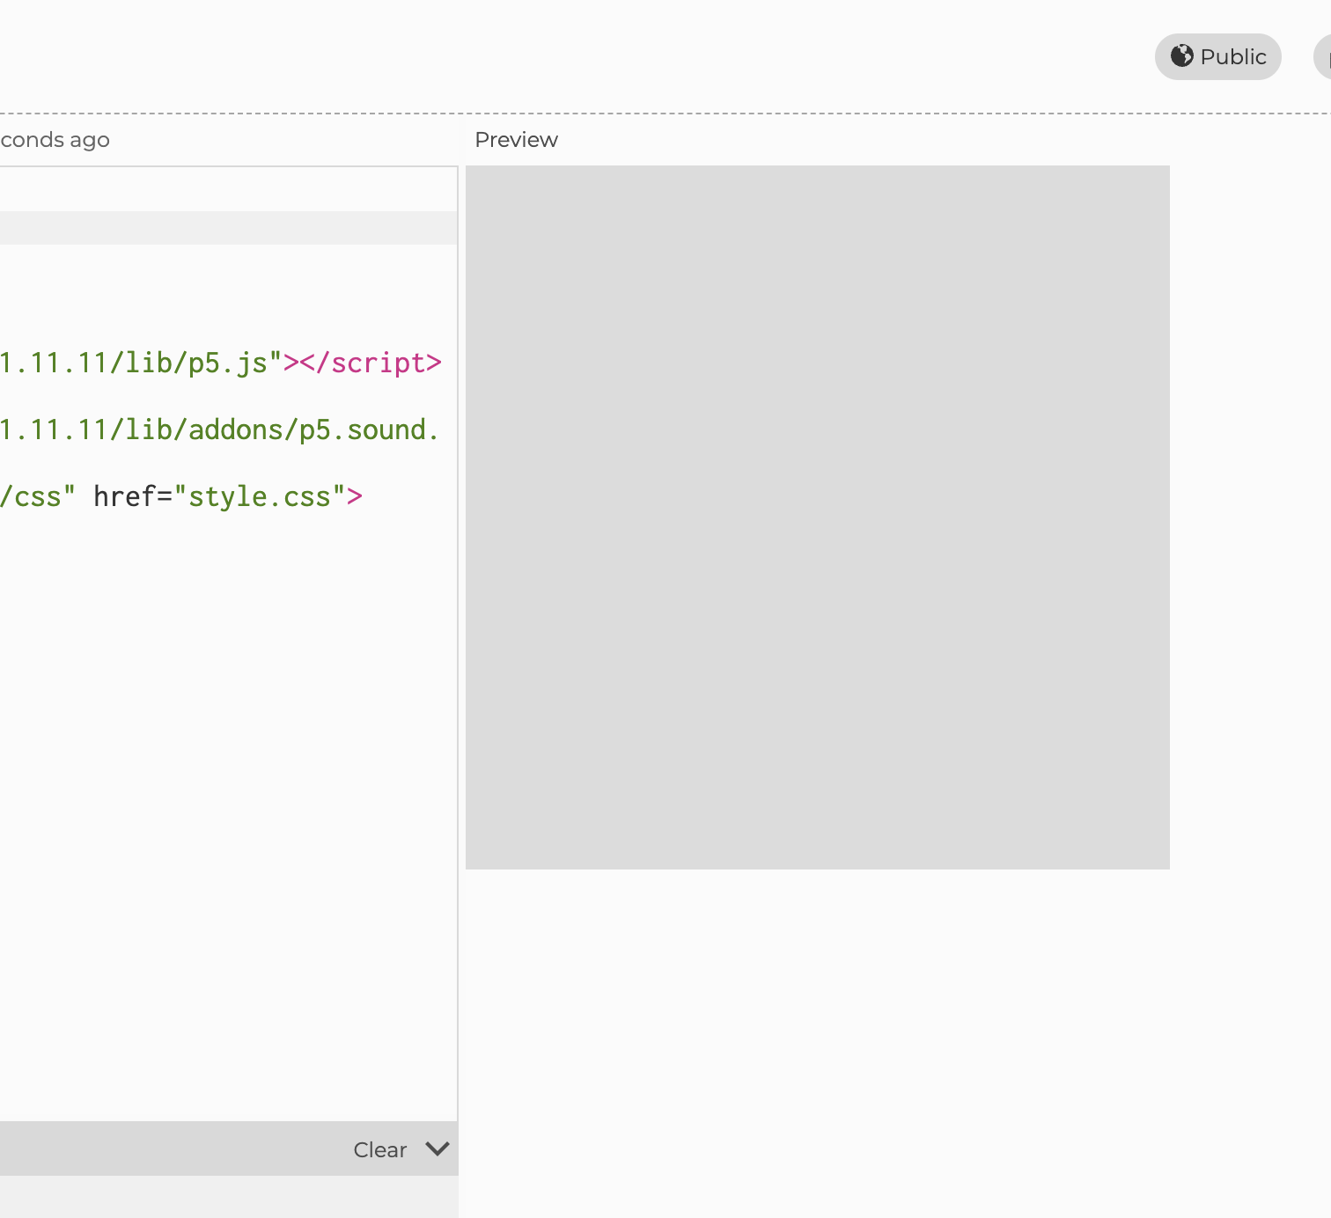The image size is (1331, 1218).
Task: Switch visibility by clicking the Public badge
Action: (x=1217, y=56)
